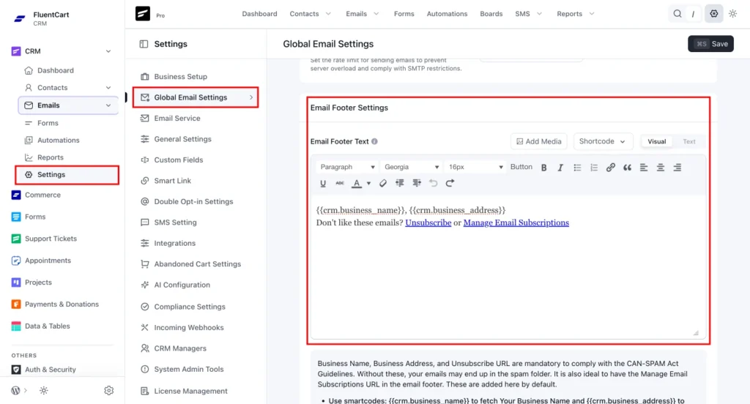This screenshot has width=750, height=404.
Task: Open Support Tickets in left sidebar
Action: (51, 239)
